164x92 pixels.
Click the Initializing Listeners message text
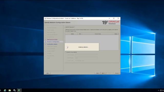(x=83, y=47)
